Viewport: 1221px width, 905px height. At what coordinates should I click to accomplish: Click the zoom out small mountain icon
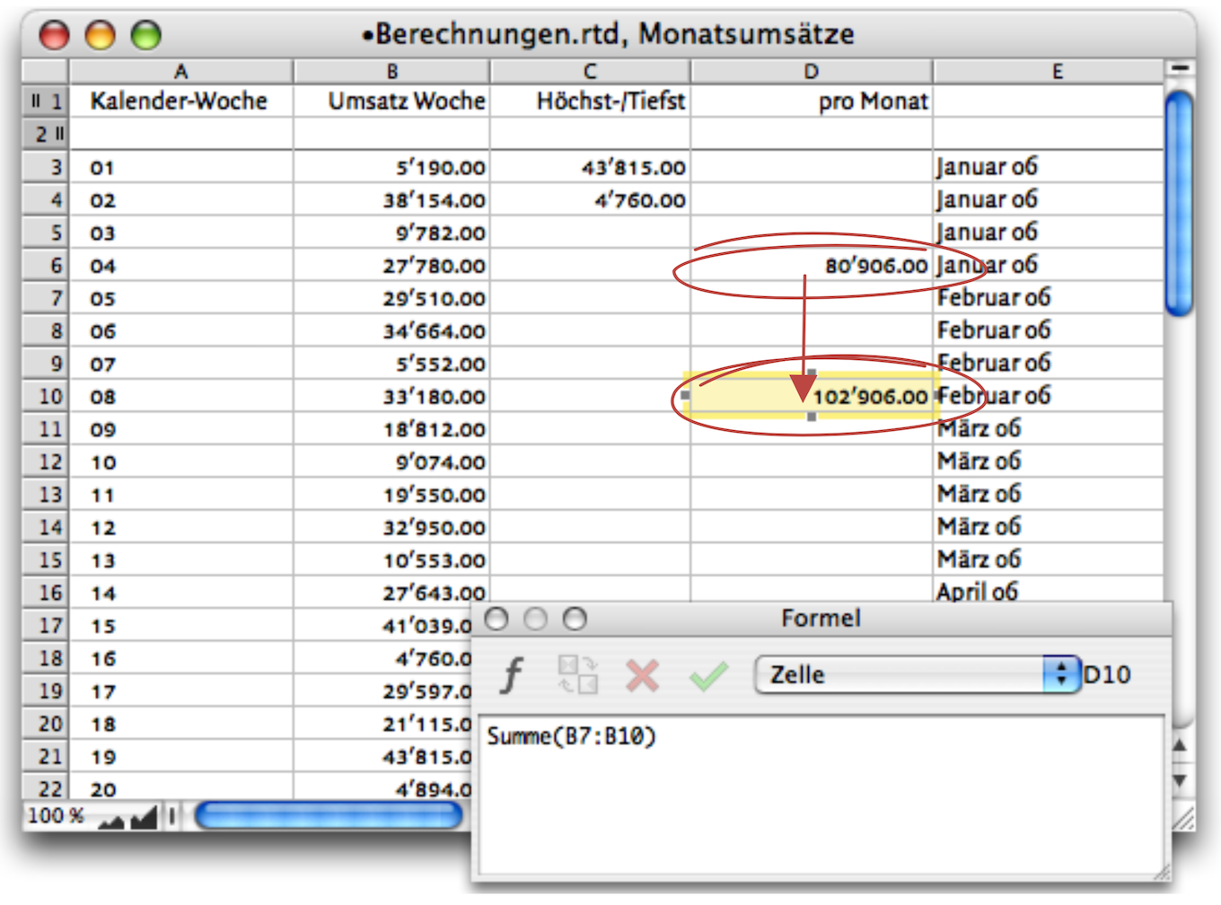[111, 820]
